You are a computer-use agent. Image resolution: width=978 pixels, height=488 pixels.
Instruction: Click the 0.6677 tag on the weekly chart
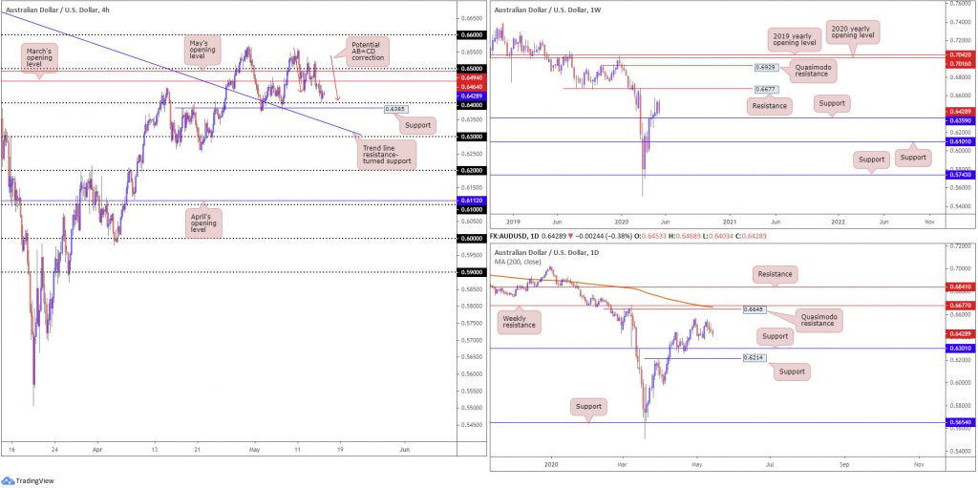[765, 89]
